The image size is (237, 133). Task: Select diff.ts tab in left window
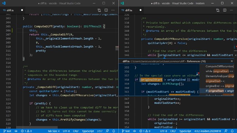click(x=13, y=10)
